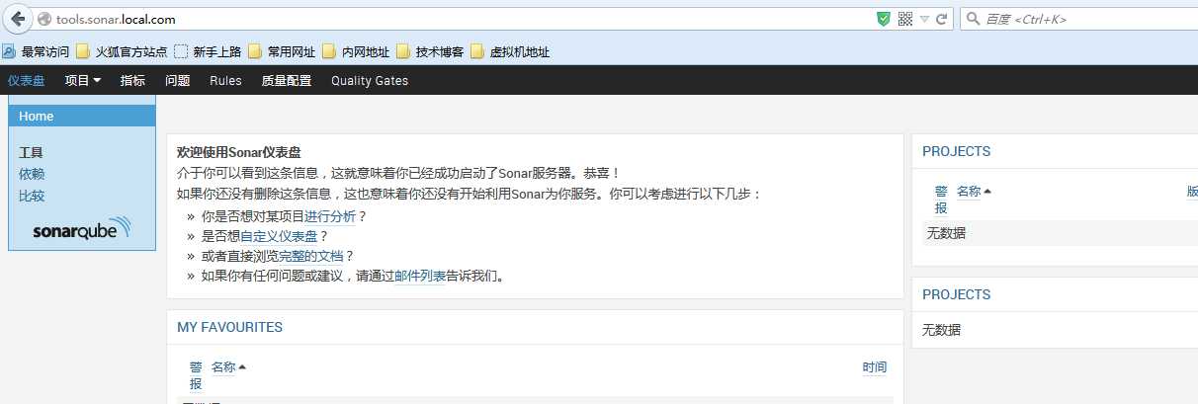Sort Projects widget by 警报 column
This screenshot has height=404, width=1198.
941,200
